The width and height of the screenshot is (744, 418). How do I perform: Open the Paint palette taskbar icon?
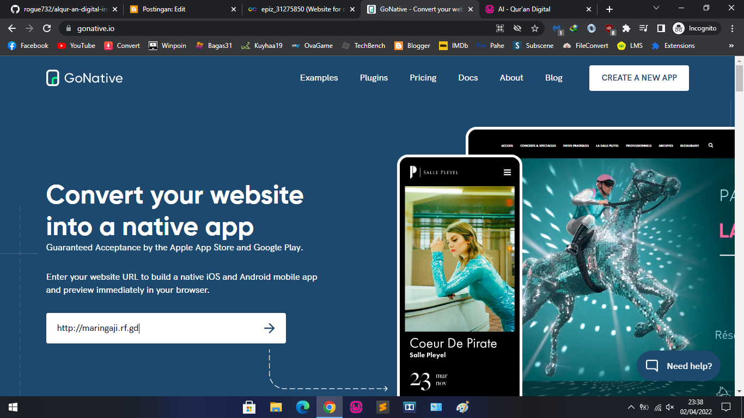462,407
